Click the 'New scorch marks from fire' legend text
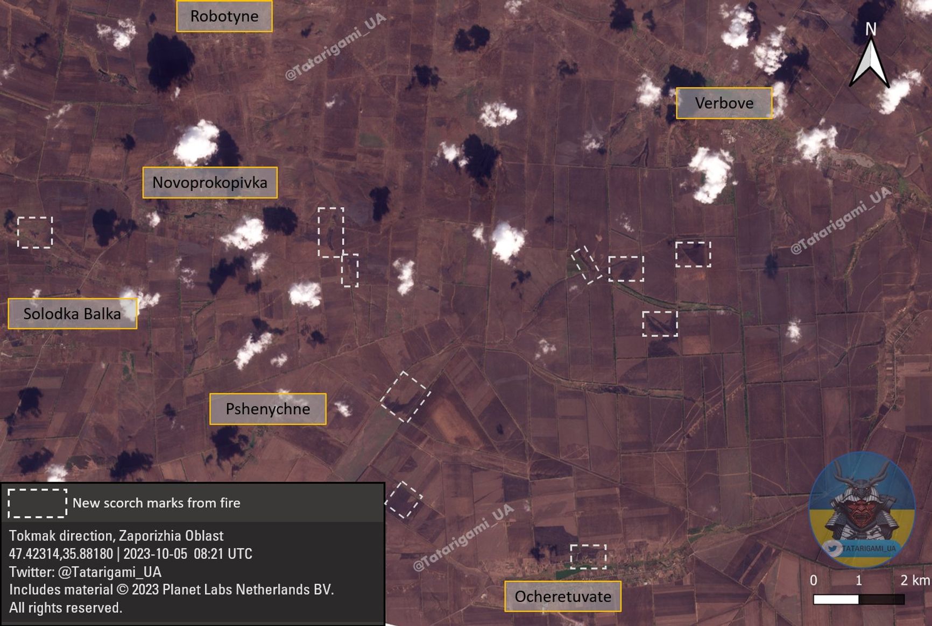This screenshot has width=932, height=626. point(156,503)
